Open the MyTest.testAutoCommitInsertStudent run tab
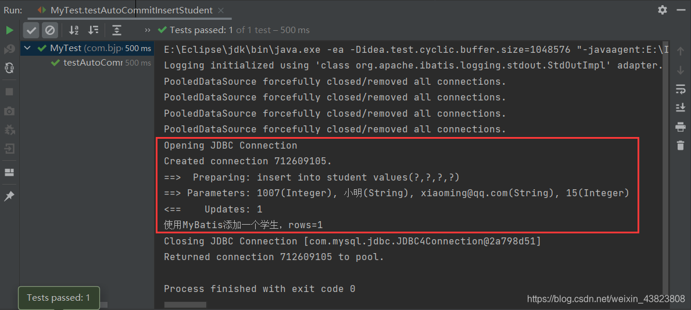 click(x=131, y=10)
